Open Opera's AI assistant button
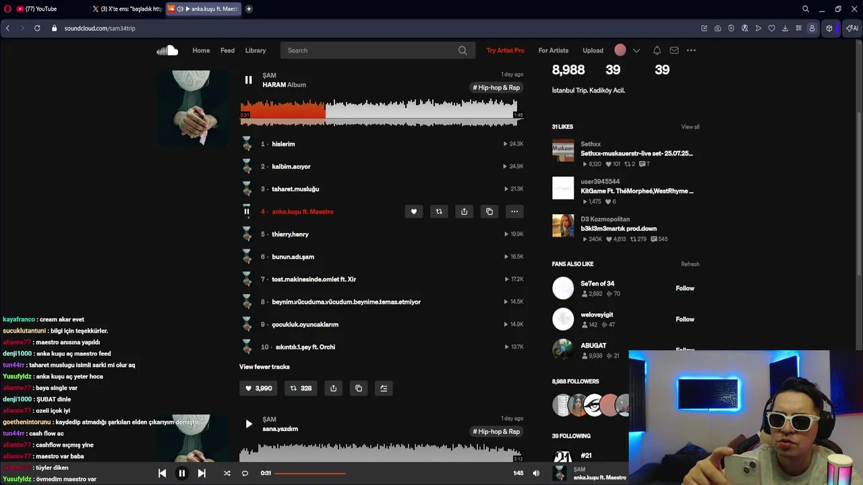Image resolution: width=863 pixels, height=485 pixels. [x=852, y=28]
